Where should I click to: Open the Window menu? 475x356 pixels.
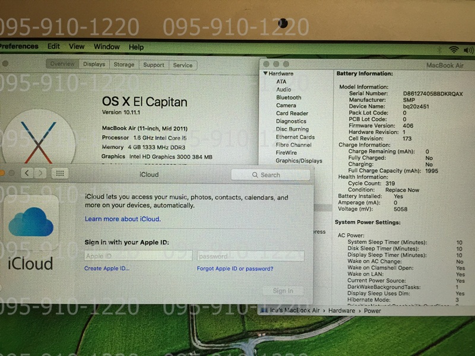coord(107,47)
